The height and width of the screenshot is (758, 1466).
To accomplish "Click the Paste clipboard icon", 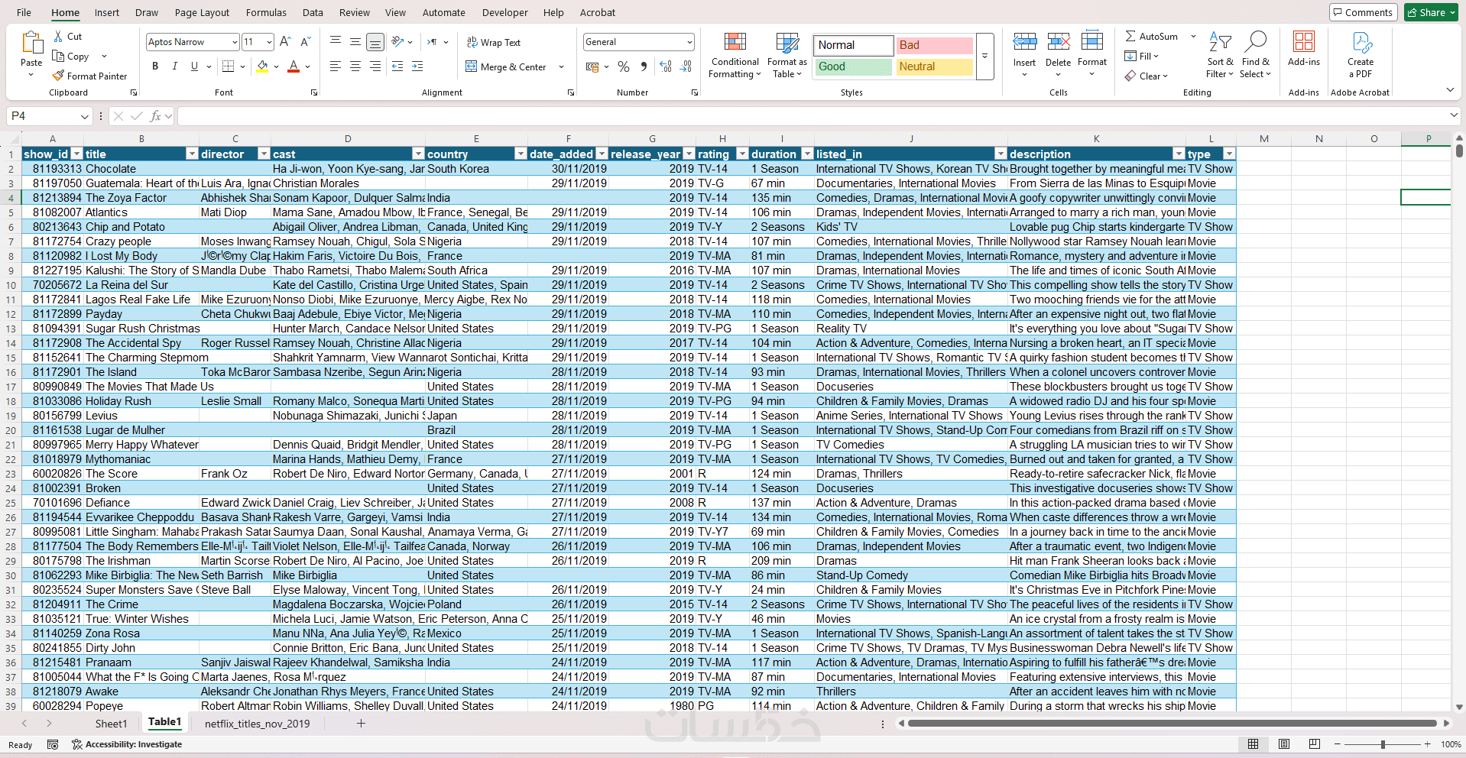I will coord(31,43).
